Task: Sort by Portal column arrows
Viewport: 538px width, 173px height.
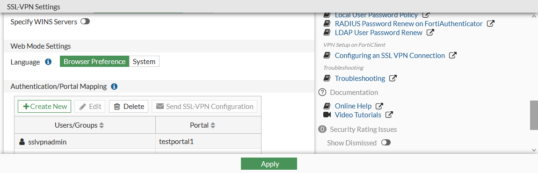Action: pos(213,125)
